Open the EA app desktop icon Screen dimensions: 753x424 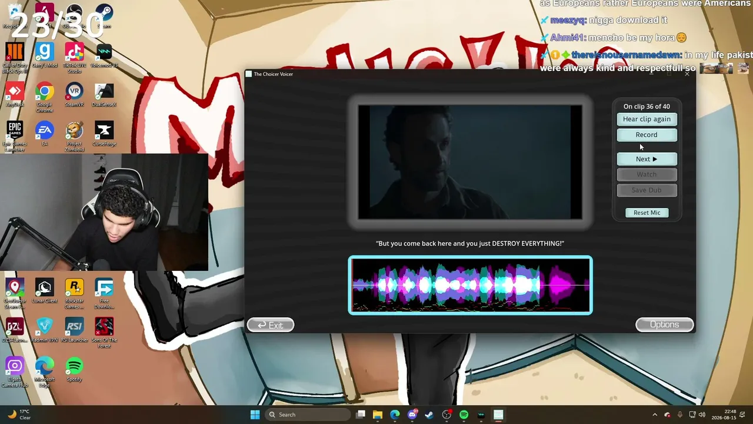coord(44,134)
